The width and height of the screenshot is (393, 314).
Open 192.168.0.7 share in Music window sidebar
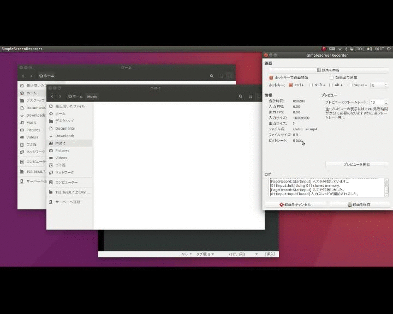69,192
